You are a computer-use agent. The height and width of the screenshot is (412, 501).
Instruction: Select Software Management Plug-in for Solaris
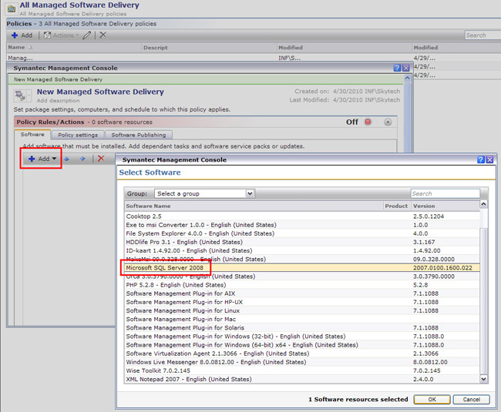(x=302, y=328)
